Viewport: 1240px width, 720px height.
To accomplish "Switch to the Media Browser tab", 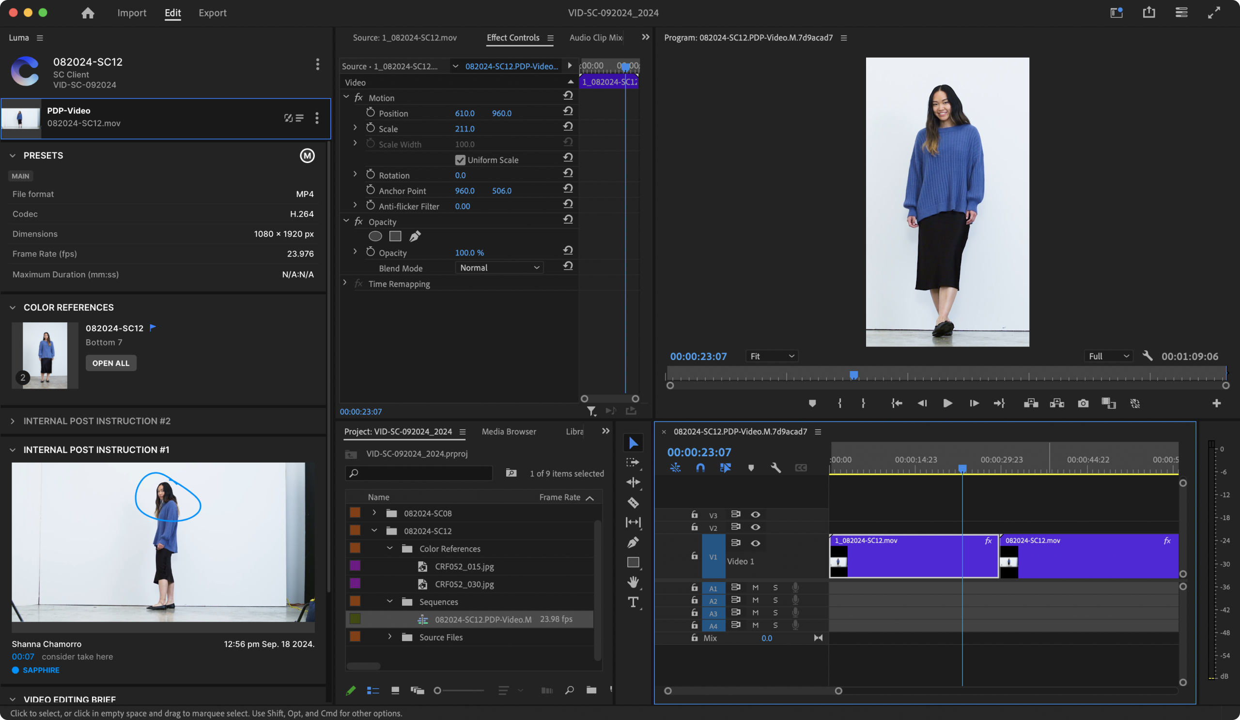I will coord(508,432).
